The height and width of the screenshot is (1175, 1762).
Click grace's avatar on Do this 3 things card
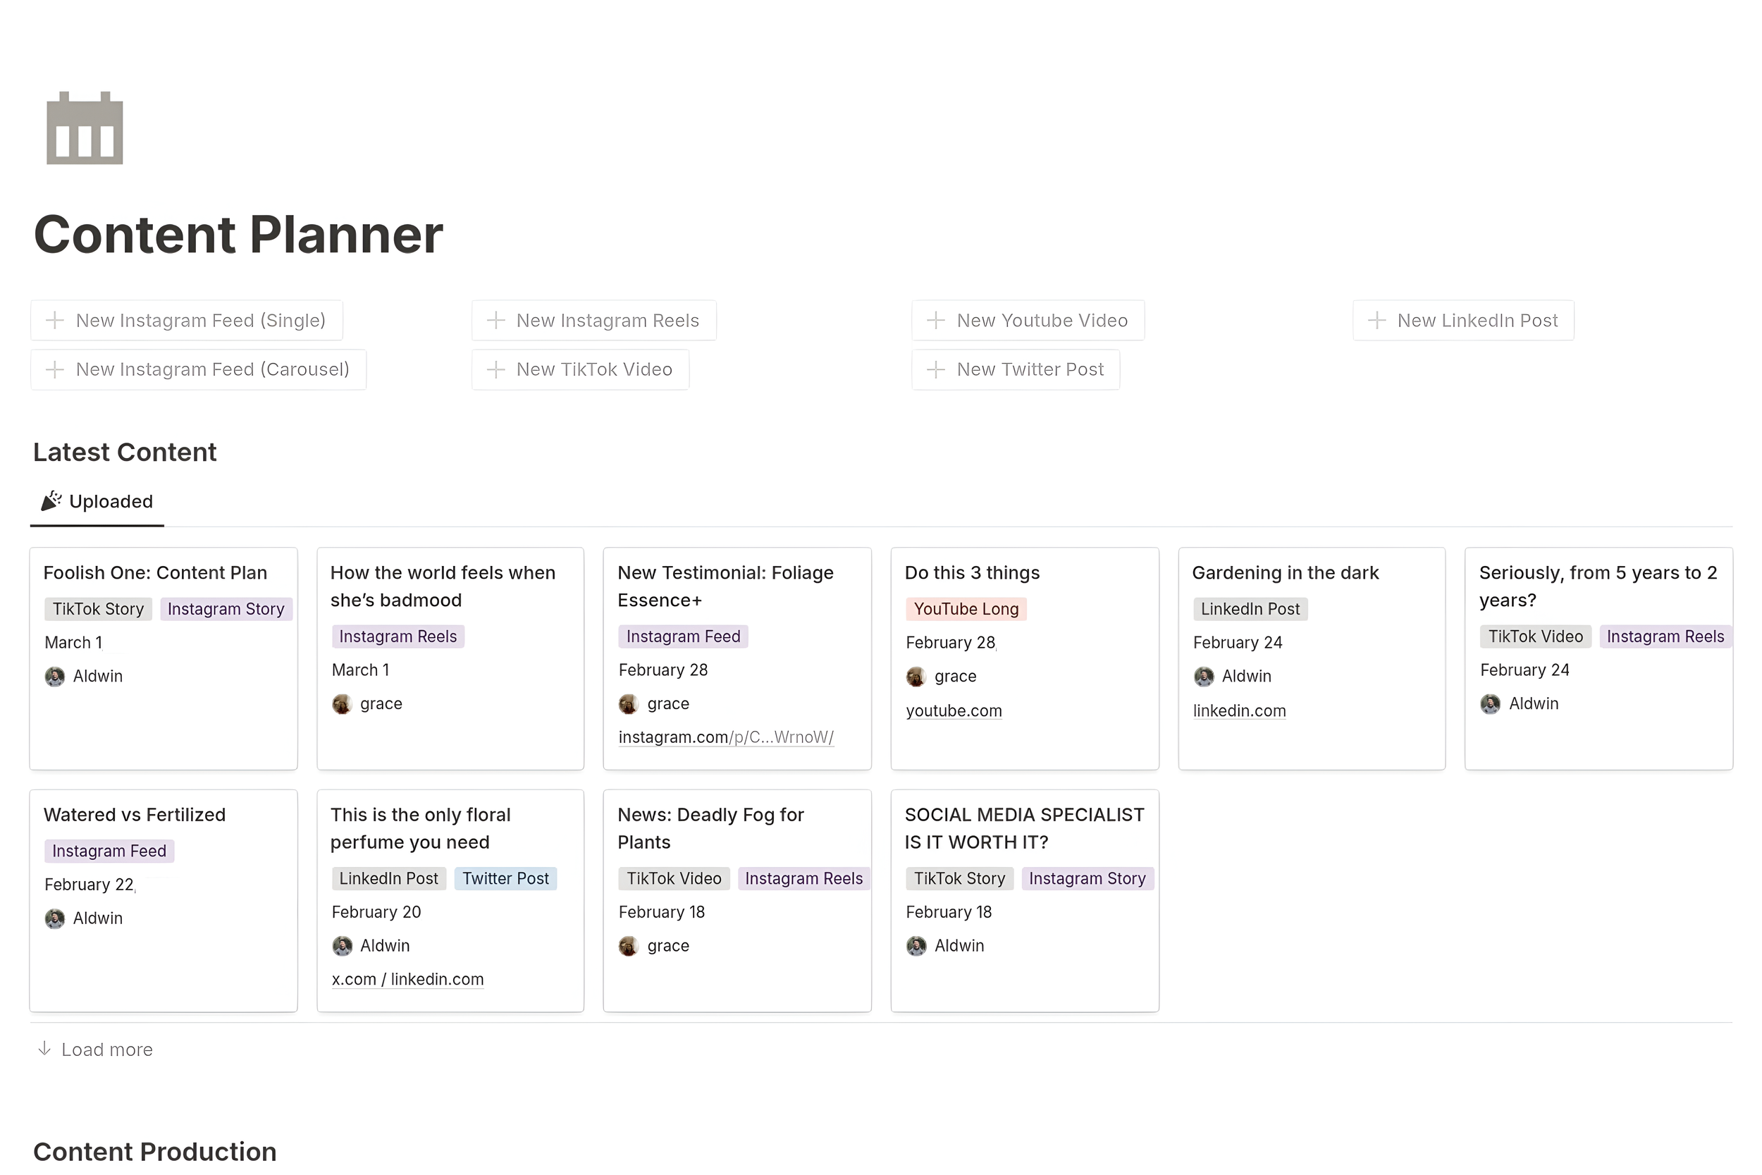tap(916, 677)
